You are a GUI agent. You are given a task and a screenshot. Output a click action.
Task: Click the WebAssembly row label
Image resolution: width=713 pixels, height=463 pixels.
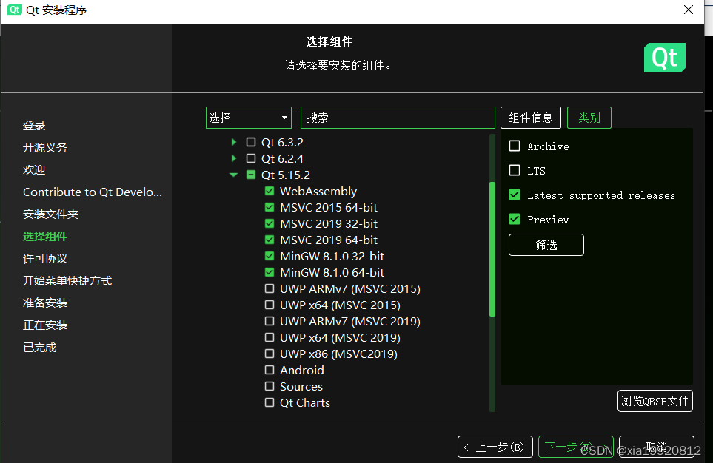click(x=318, y=192)
